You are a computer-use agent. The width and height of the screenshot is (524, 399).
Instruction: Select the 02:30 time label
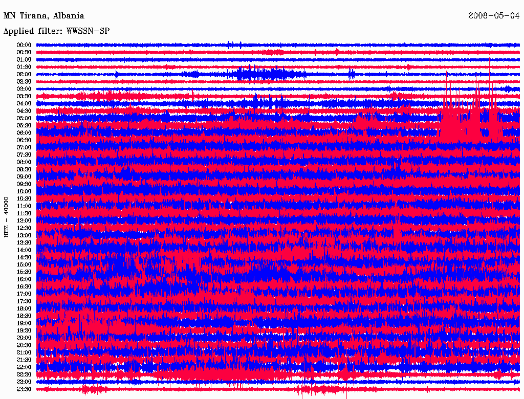point(24,81)
